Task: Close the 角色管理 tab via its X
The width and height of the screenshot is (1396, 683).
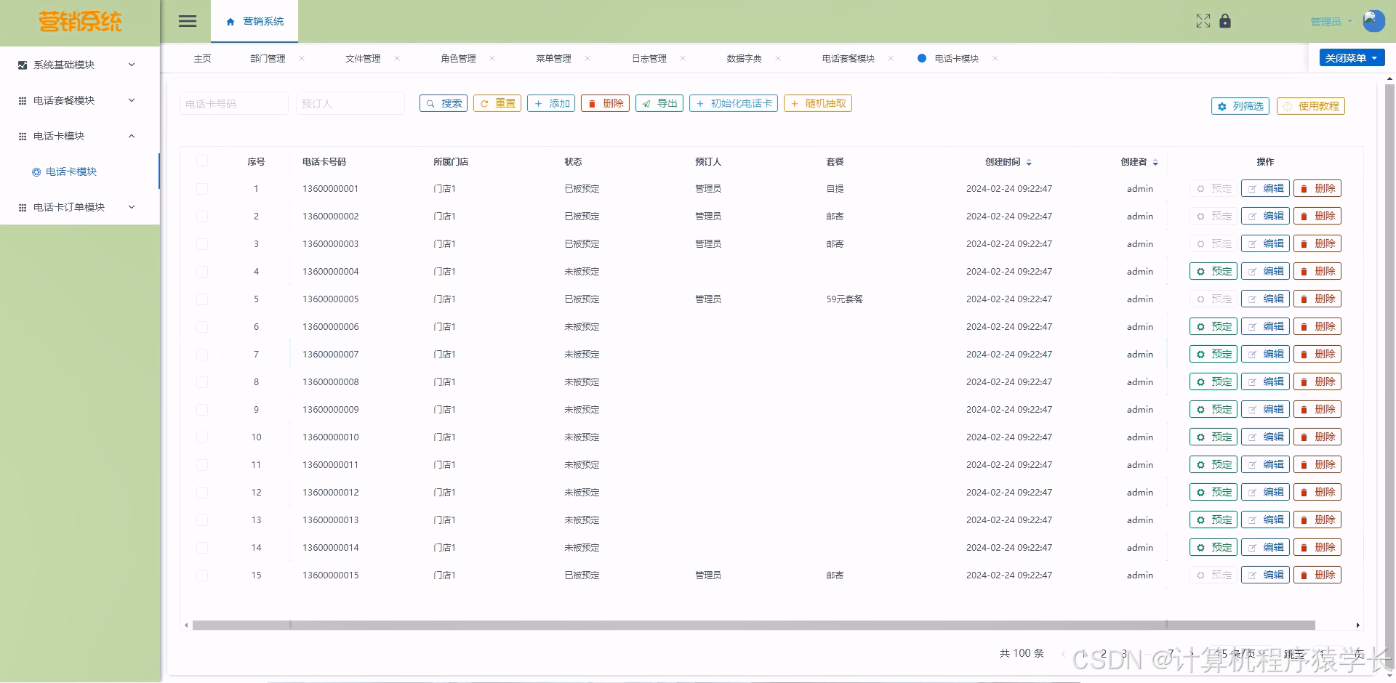Action: click(492, 58)
